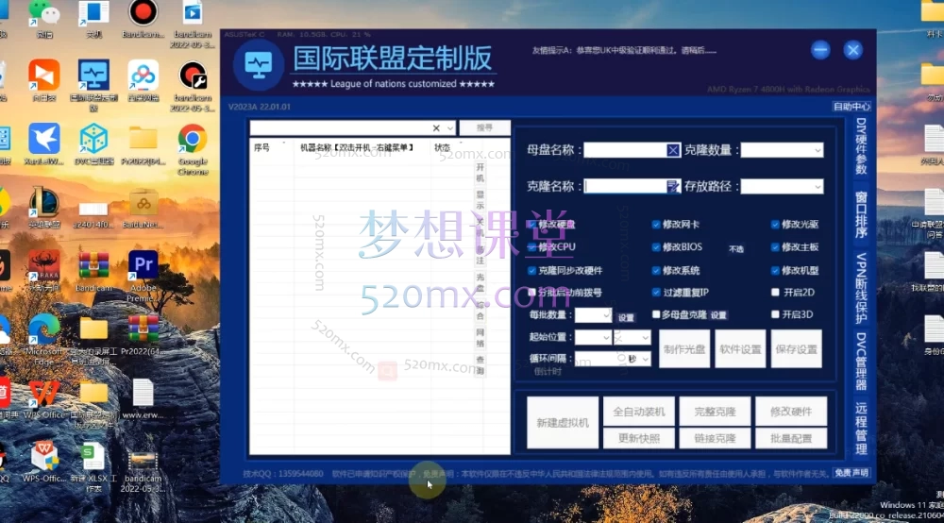The height and width of the screenshot is (523, 944).
Task: Open the WeChat desktop icon
Action: point(43,13)
